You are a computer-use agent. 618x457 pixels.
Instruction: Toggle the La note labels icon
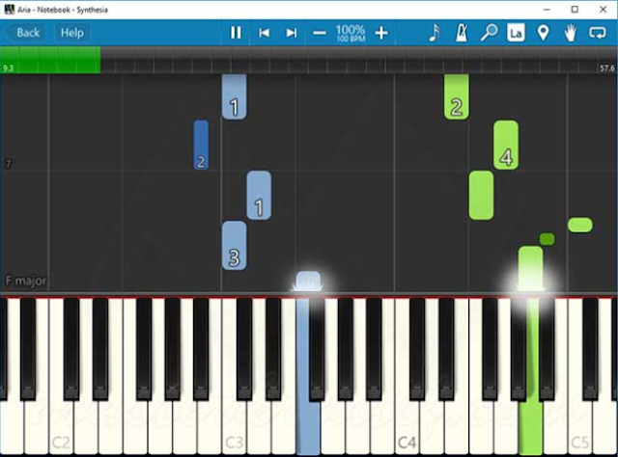pos(516,33)
